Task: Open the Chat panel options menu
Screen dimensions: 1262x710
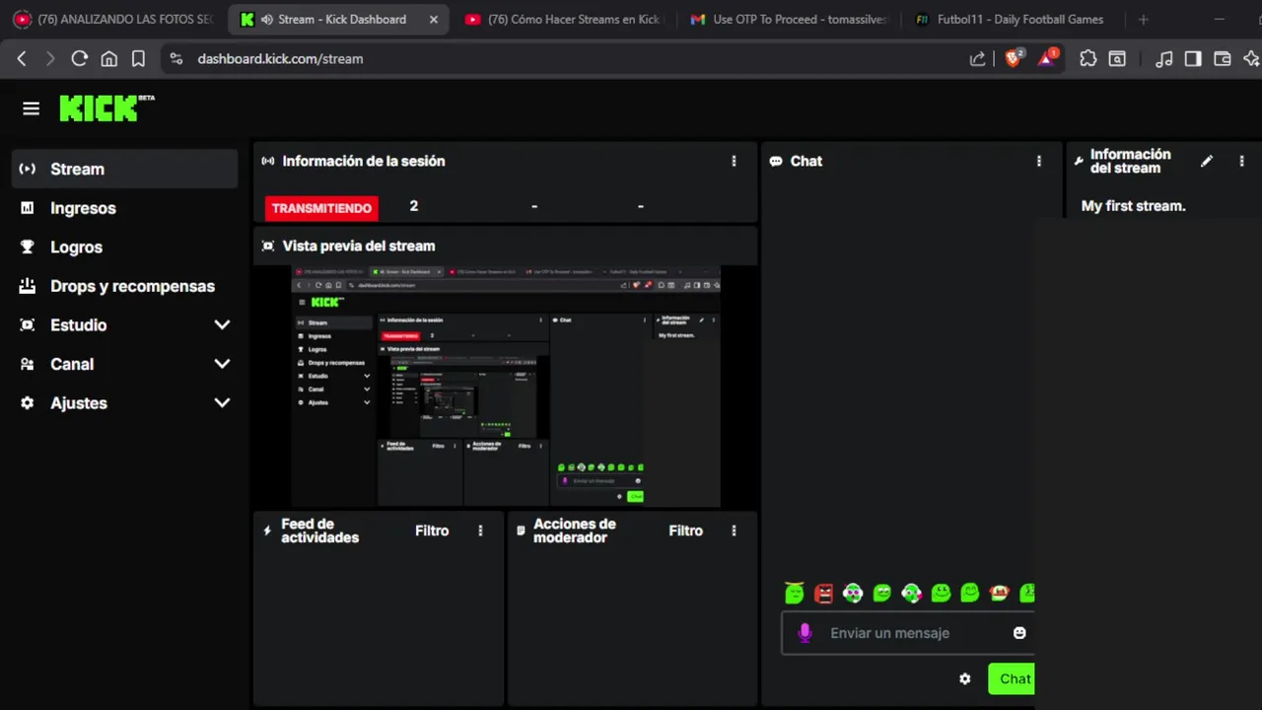Action: tap(1038, 161)
